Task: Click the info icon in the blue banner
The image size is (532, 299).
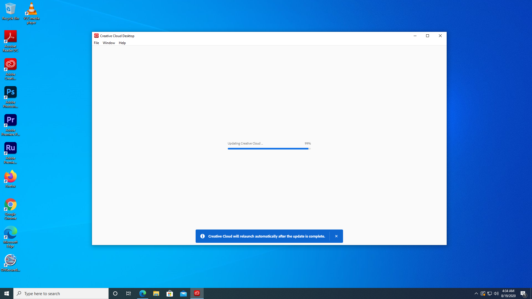Action: pyautogui.click(x=203, y=236)
